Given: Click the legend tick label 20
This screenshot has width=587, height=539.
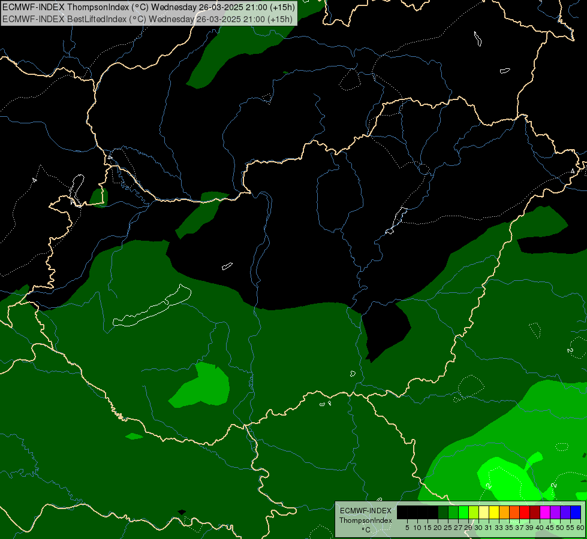Looking at the screenshot, I should (x=438, y=528).
